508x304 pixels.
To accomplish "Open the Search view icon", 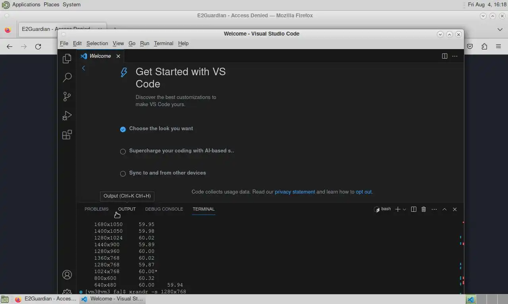I will tap(67, 78).
